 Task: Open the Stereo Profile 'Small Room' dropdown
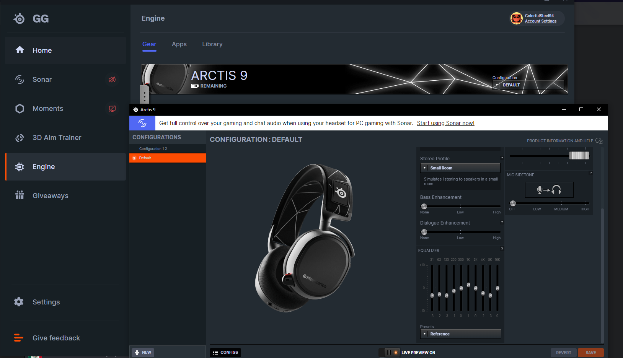click(x=460, y=168)
